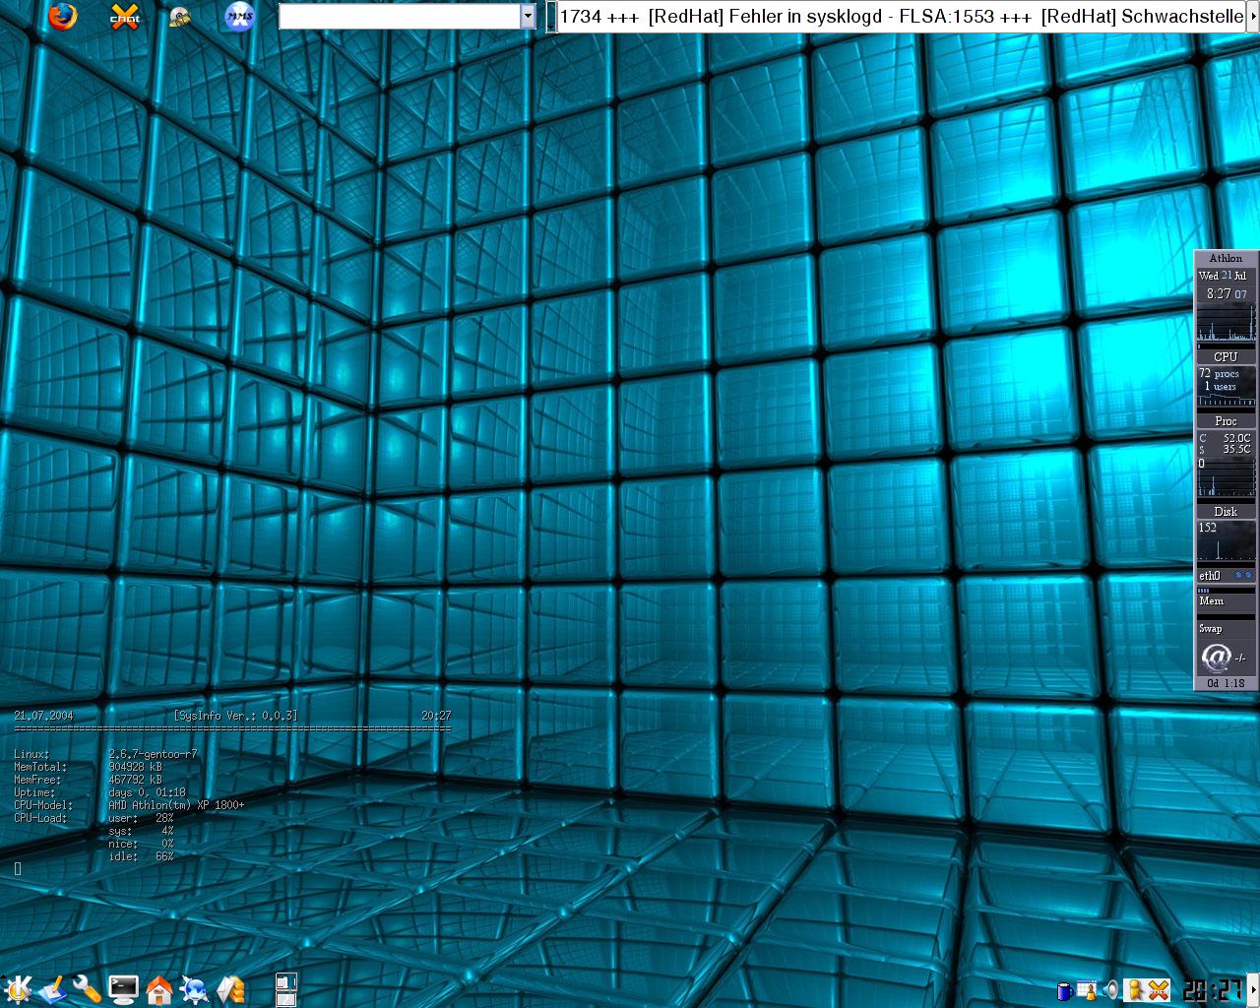
Task: Click the run command text field
Action: click(x=399, y=17)
